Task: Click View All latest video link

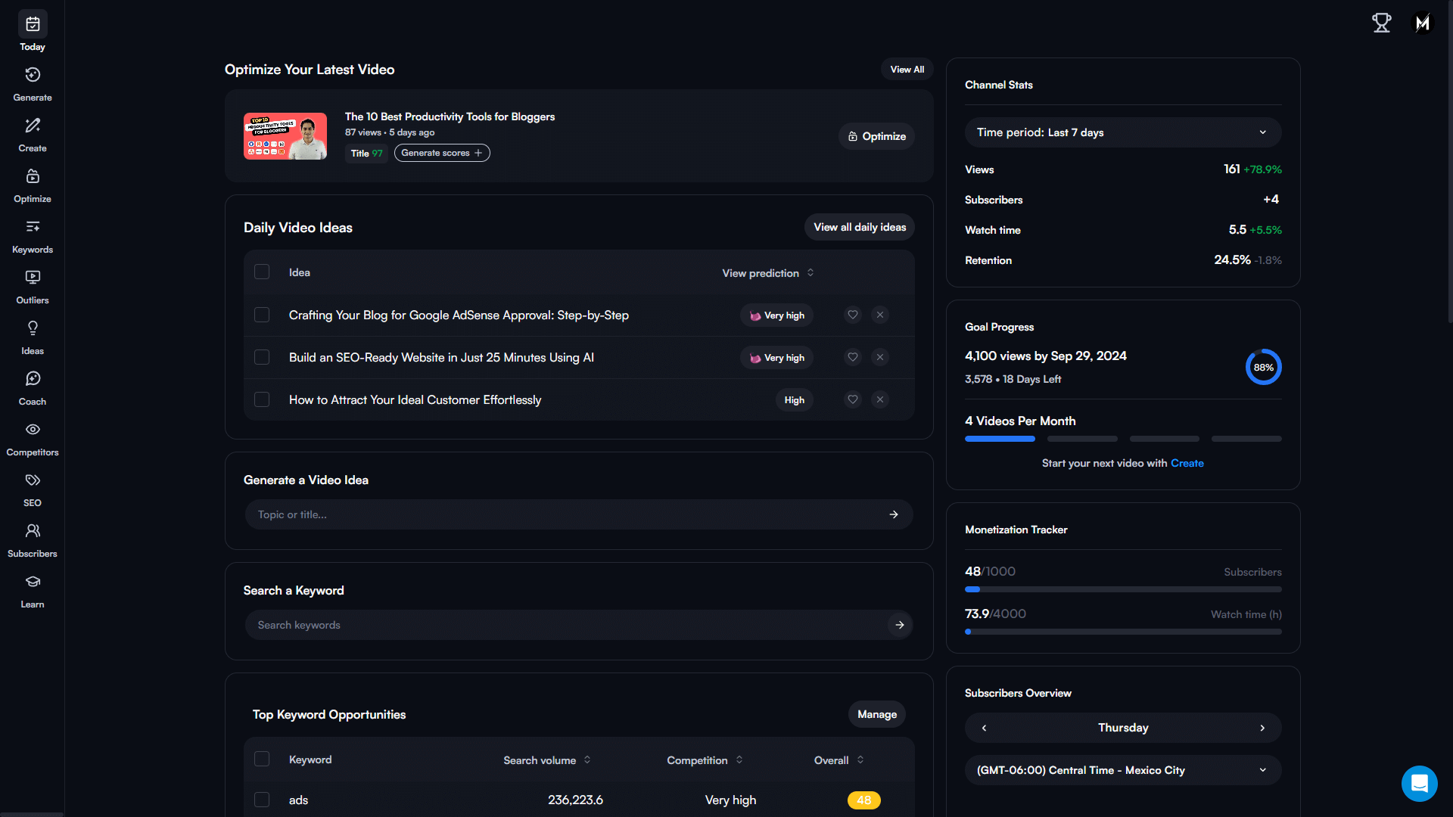Action: 906,68
